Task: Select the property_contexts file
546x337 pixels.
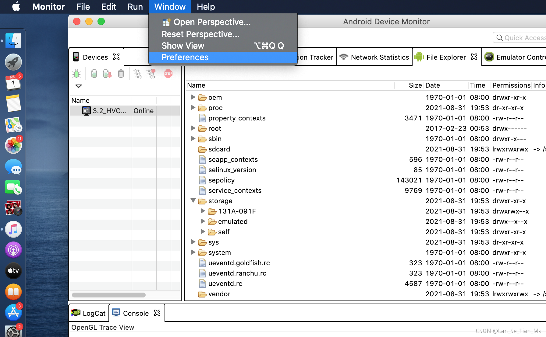Action: pyautogui.click(x=237, y=118)
